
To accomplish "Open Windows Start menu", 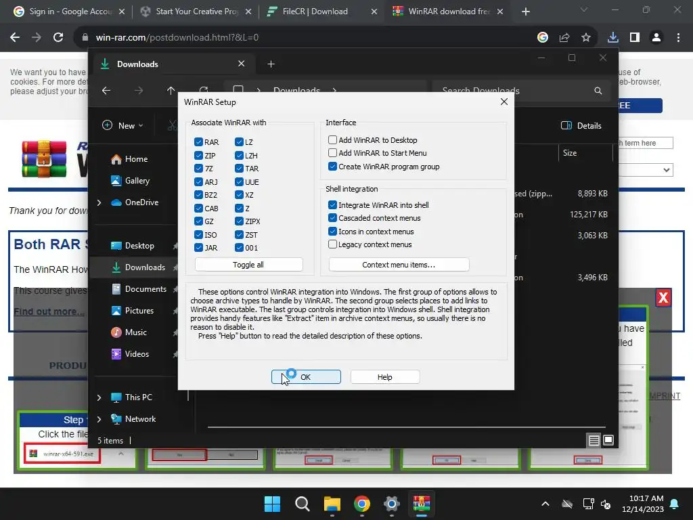I will [272, 504].
